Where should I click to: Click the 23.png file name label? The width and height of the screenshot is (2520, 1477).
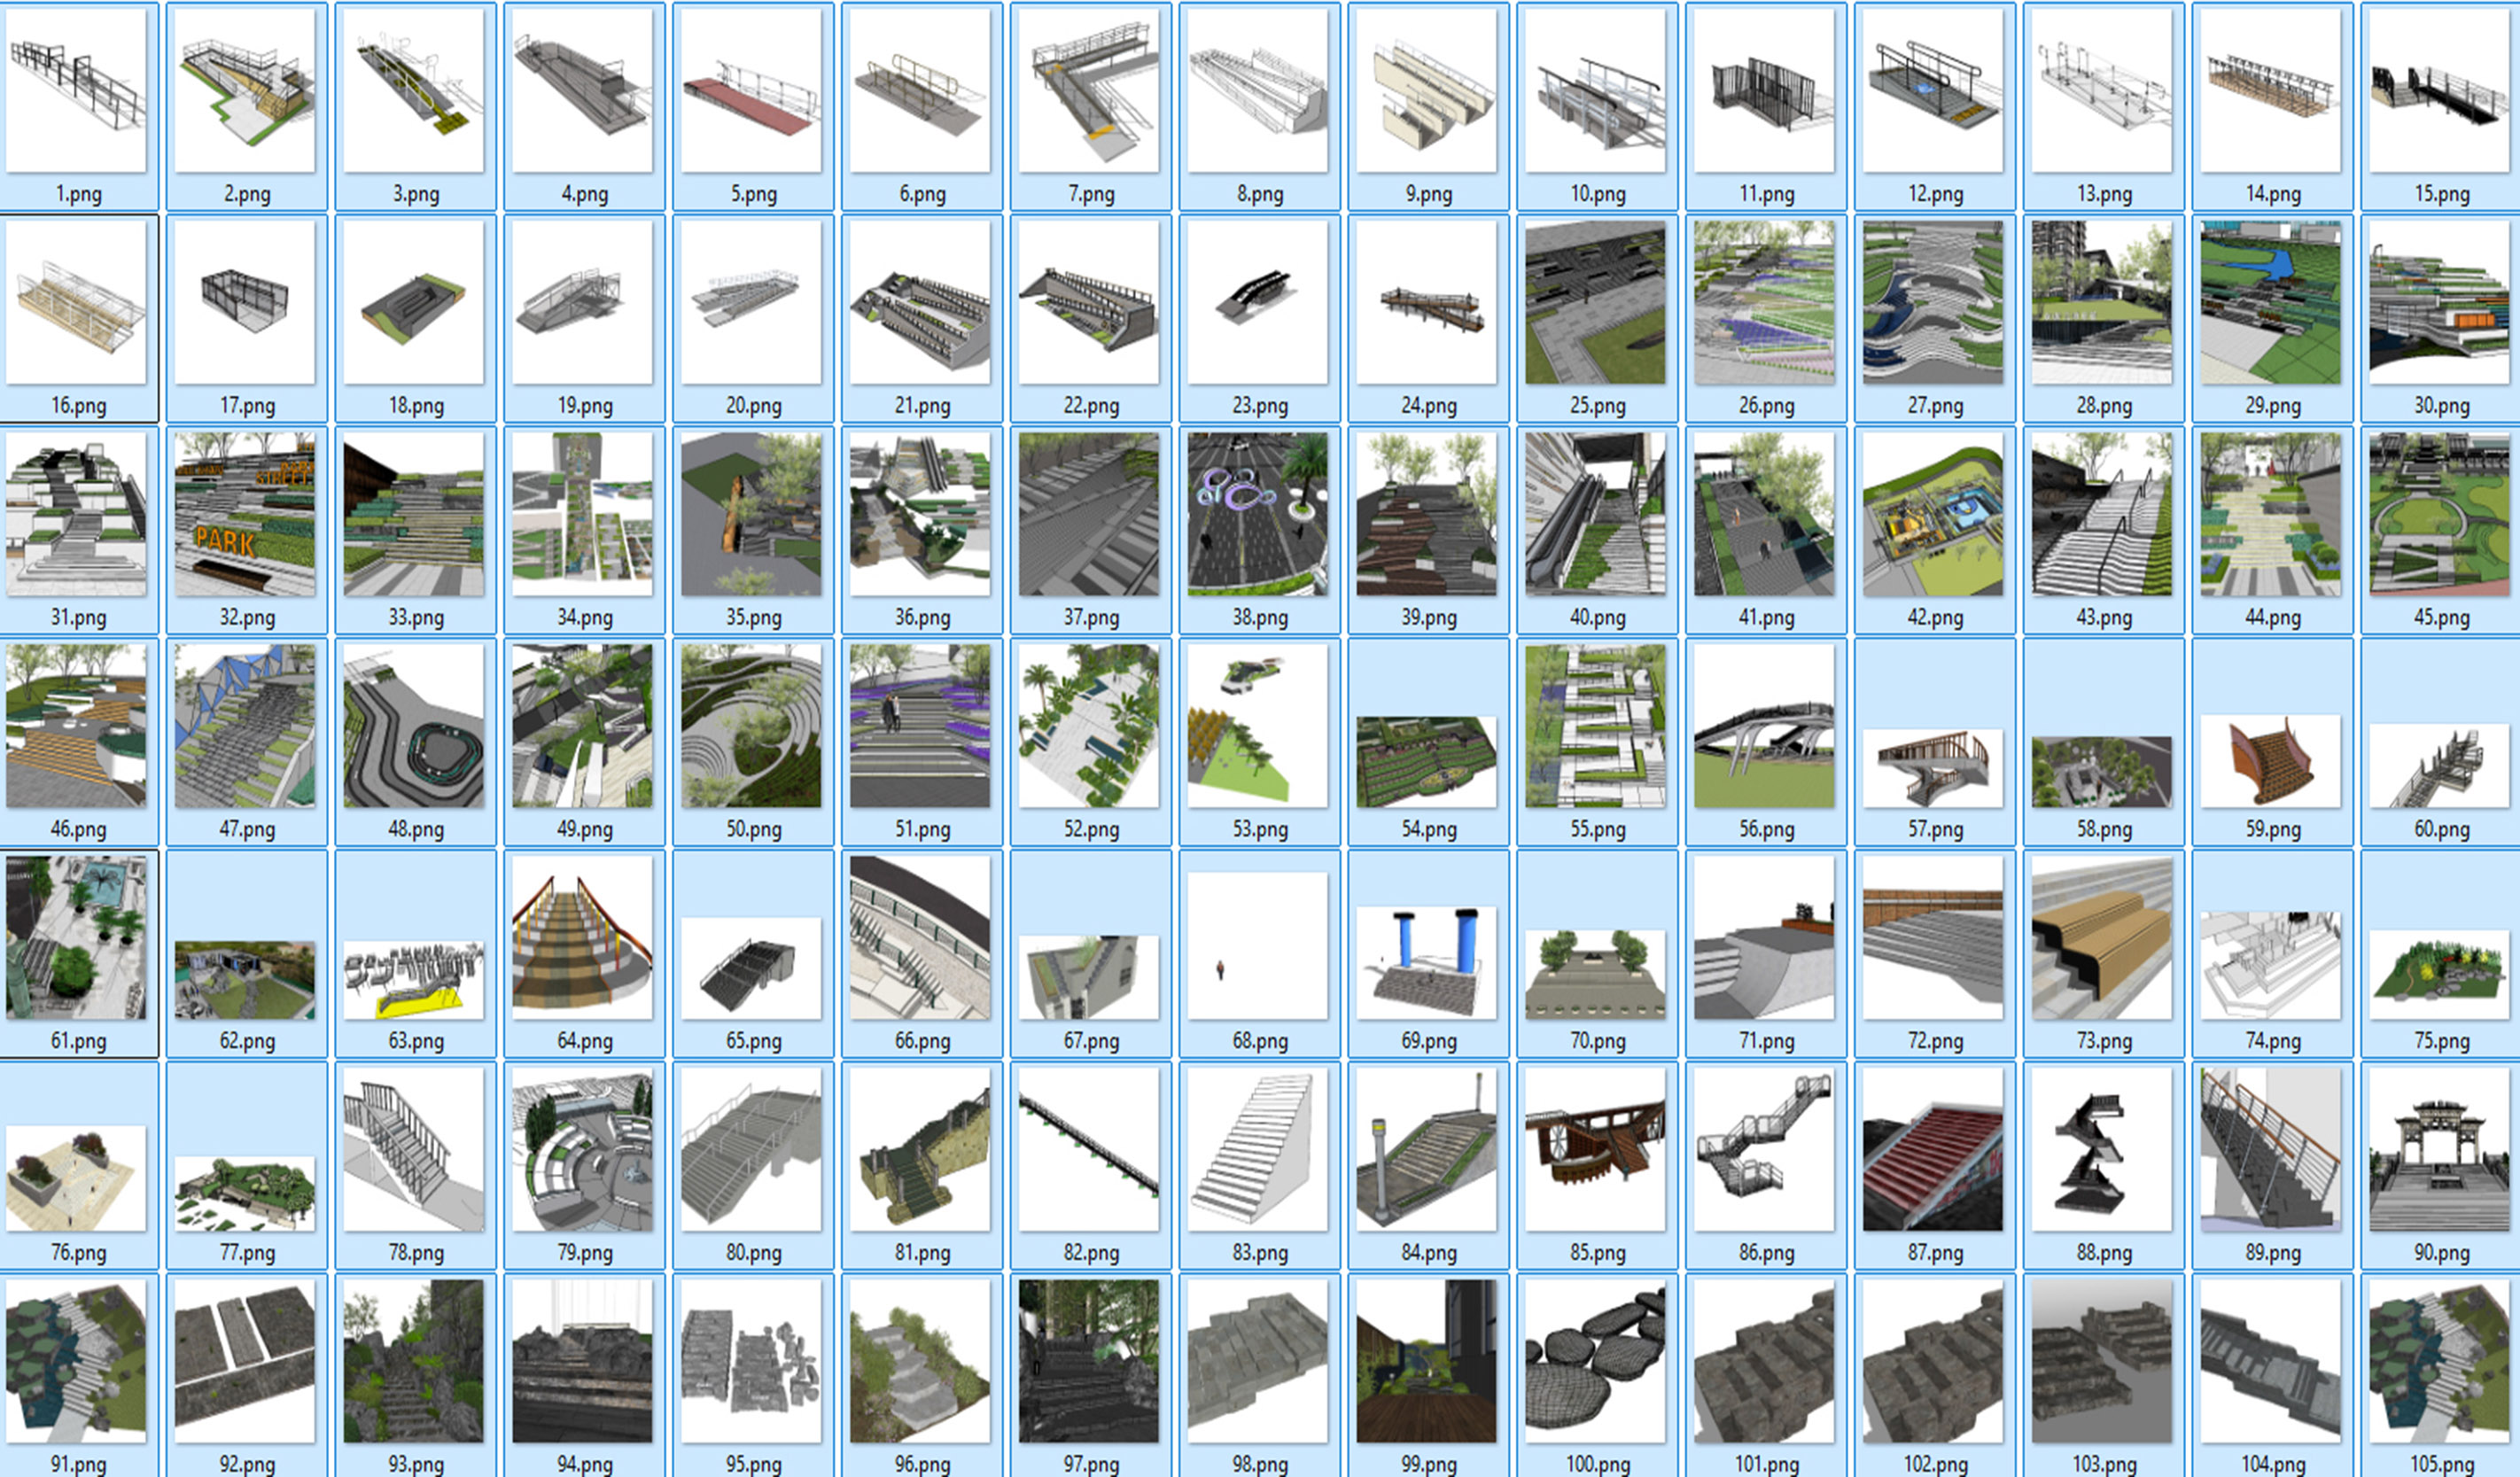pos(1259,406)
